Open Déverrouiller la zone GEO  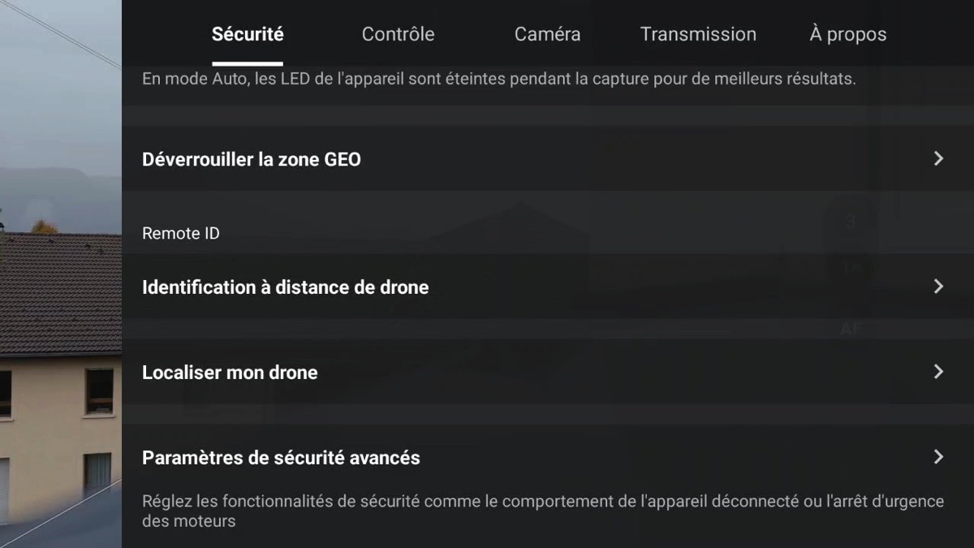point(548,159)
